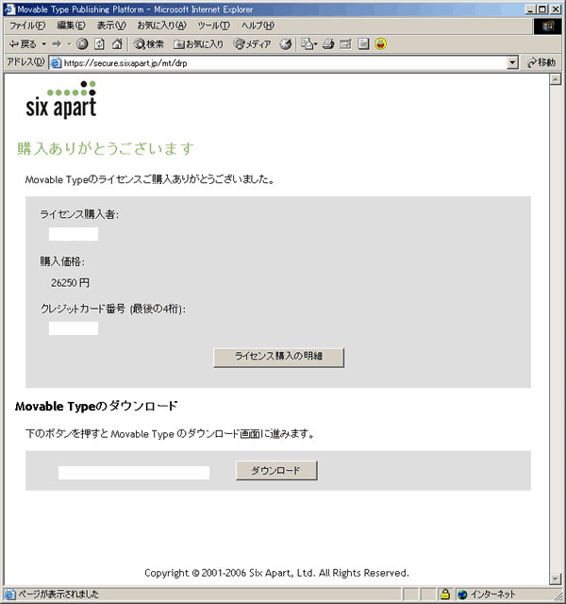The image size is (566, 604).
Task: Open the ファイル(F) menu
Action: (27, 25)
